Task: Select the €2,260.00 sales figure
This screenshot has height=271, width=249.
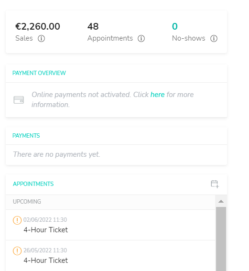Action: coord(38,26)
